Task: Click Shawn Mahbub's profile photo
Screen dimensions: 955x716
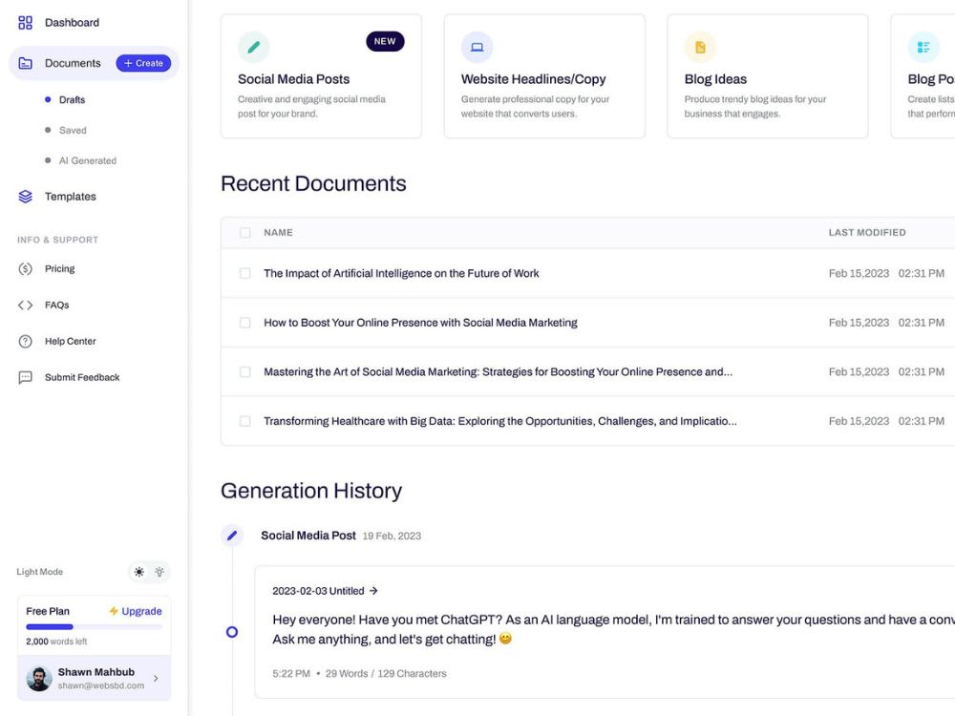Action: [x=39, y=678]
